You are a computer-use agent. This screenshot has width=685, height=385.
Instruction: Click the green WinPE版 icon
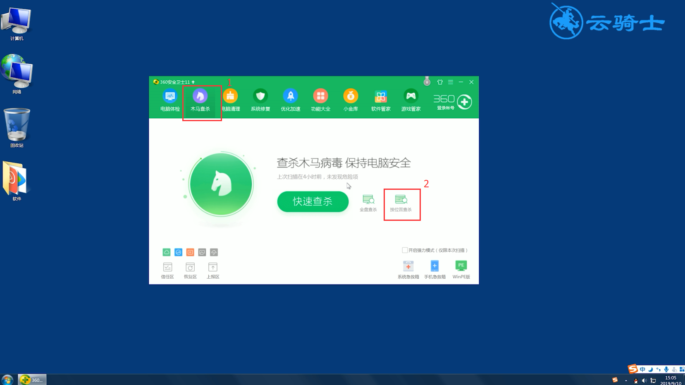(461, 267)
